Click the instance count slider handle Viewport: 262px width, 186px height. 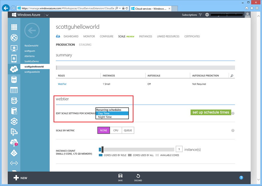102,150
